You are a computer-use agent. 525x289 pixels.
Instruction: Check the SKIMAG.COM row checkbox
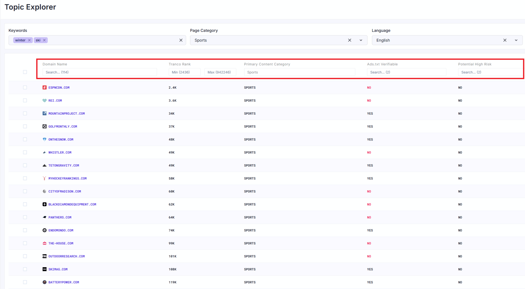click(25, 269)
